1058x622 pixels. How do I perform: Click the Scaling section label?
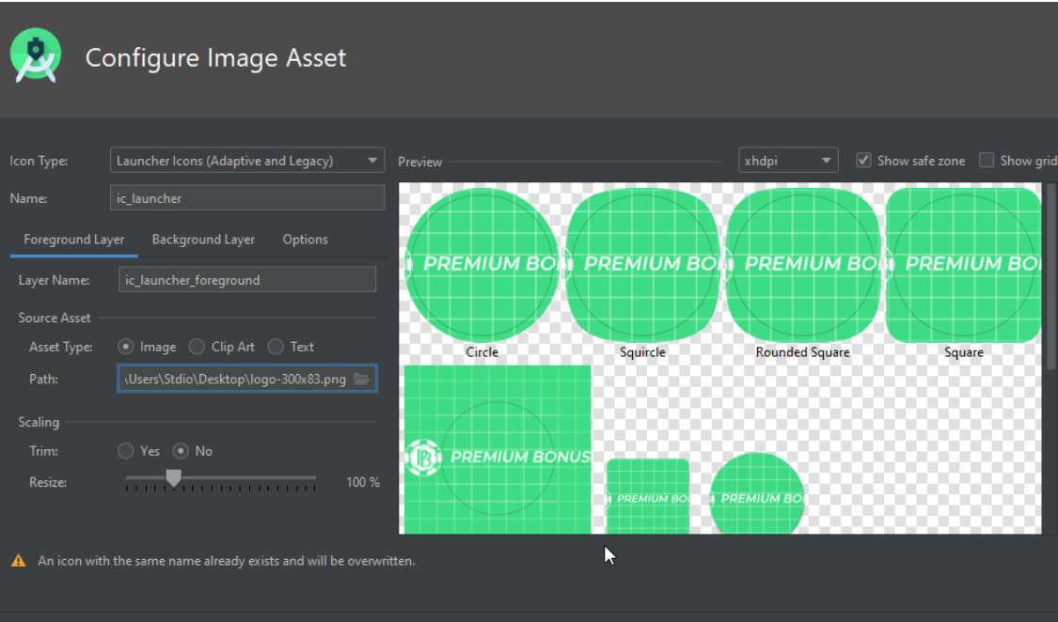coord(39,422)
